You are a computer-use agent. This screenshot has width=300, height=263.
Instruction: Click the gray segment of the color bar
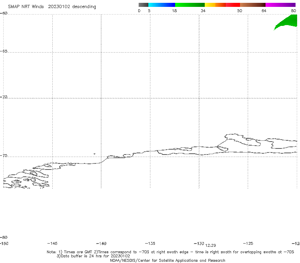click(144, 5)
